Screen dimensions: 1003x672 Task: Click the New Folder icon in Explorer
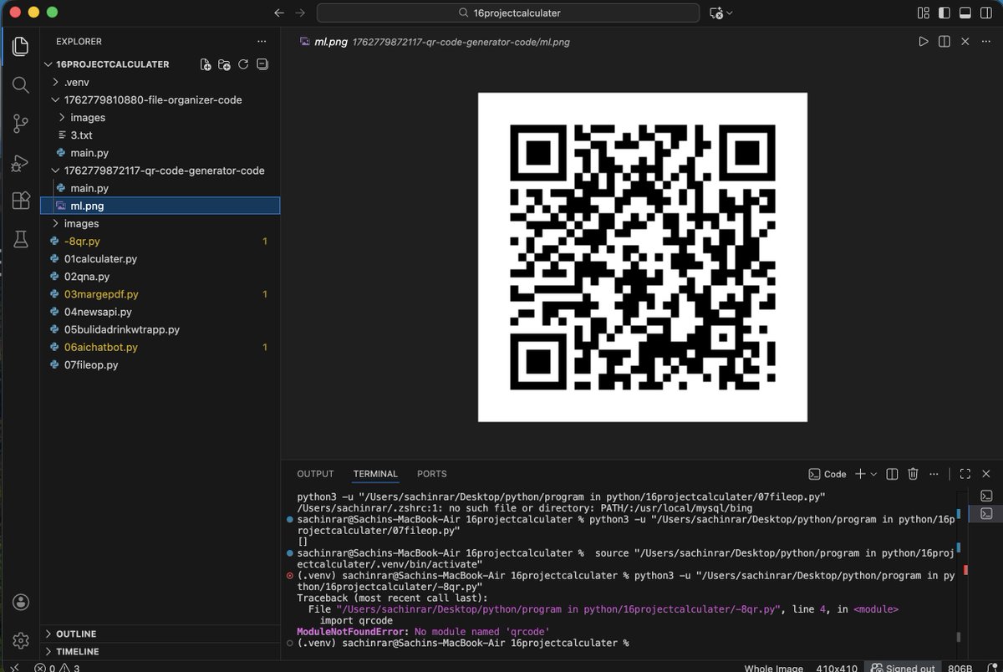(224, 64)
